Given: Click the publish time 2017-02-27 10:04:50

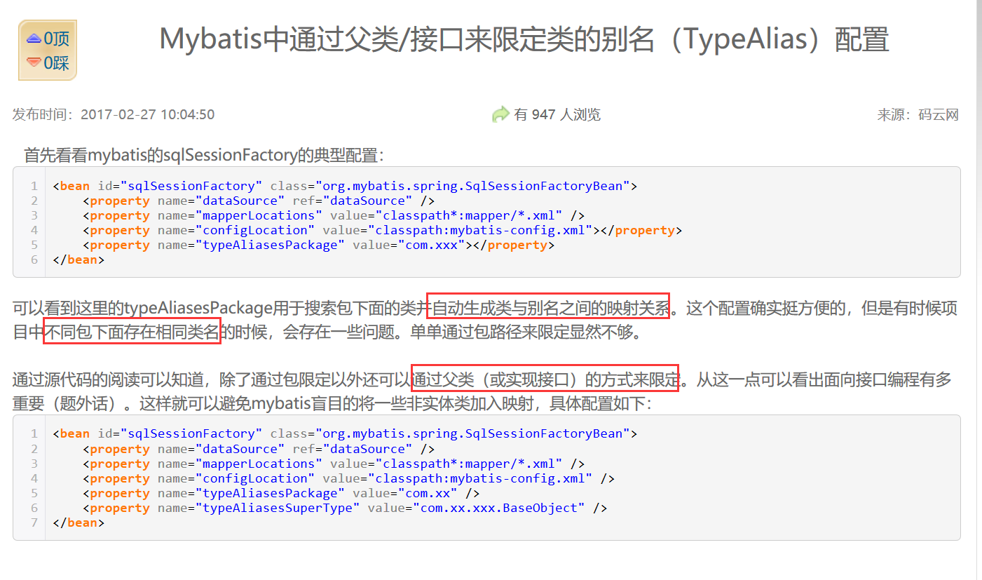Looking at the screenshot, I should point(148,114).
